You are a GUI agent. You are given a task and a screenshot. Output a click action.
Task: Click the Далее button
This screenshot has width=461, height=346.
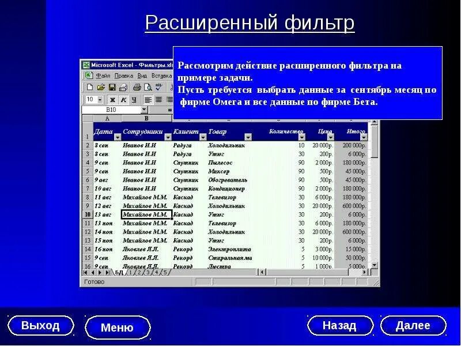click(x=413, y=325)
